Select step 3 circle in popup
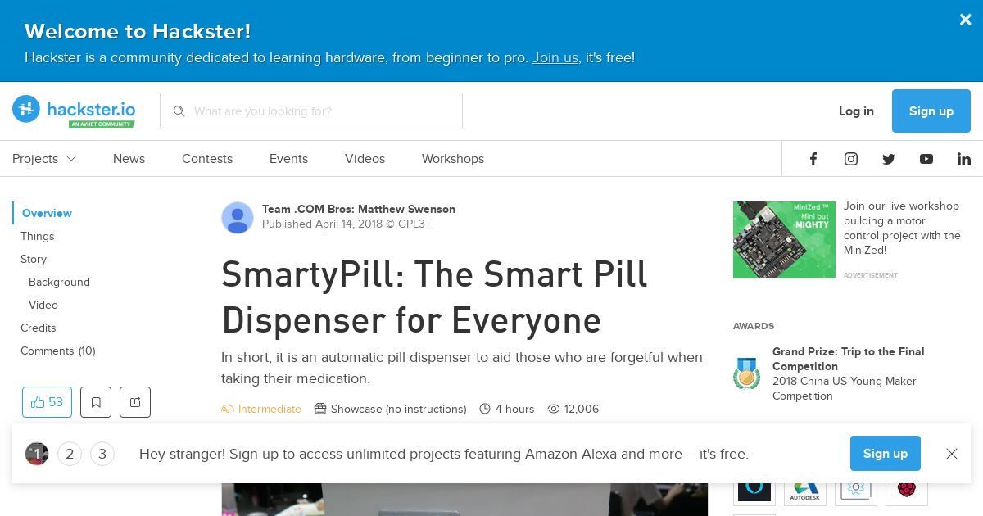 [102, 454]
